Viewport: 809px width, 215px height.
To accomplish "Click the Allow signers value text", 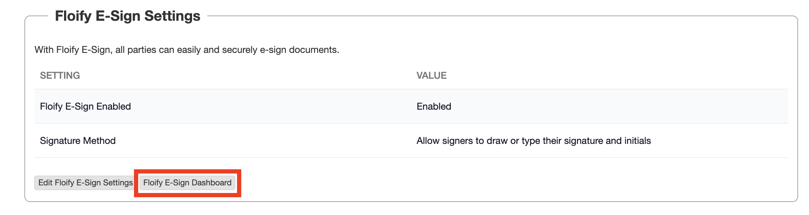I will (x=533, y=141).
